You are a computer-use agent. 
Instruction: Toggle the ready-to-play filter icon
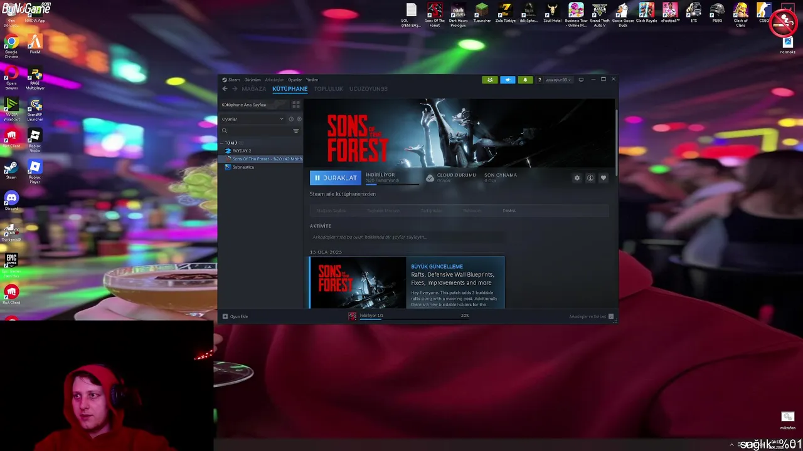coord(299,119)
